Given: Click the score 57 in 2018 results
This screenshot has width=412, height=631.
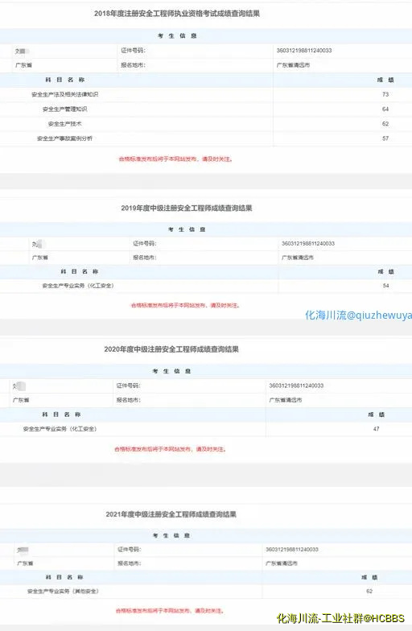Looking at the screenshot, I should pyautogui.click(x=385, y=138).
